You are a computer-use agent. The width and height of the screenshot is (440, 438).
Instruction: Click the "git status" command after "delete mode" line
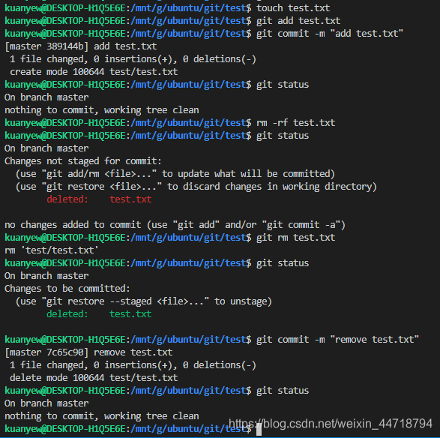283,391
